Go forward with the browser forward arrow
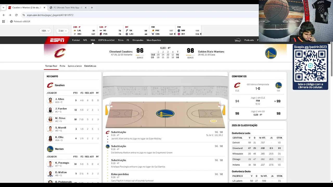The image size is (333, 187). (x=10, y=15)
